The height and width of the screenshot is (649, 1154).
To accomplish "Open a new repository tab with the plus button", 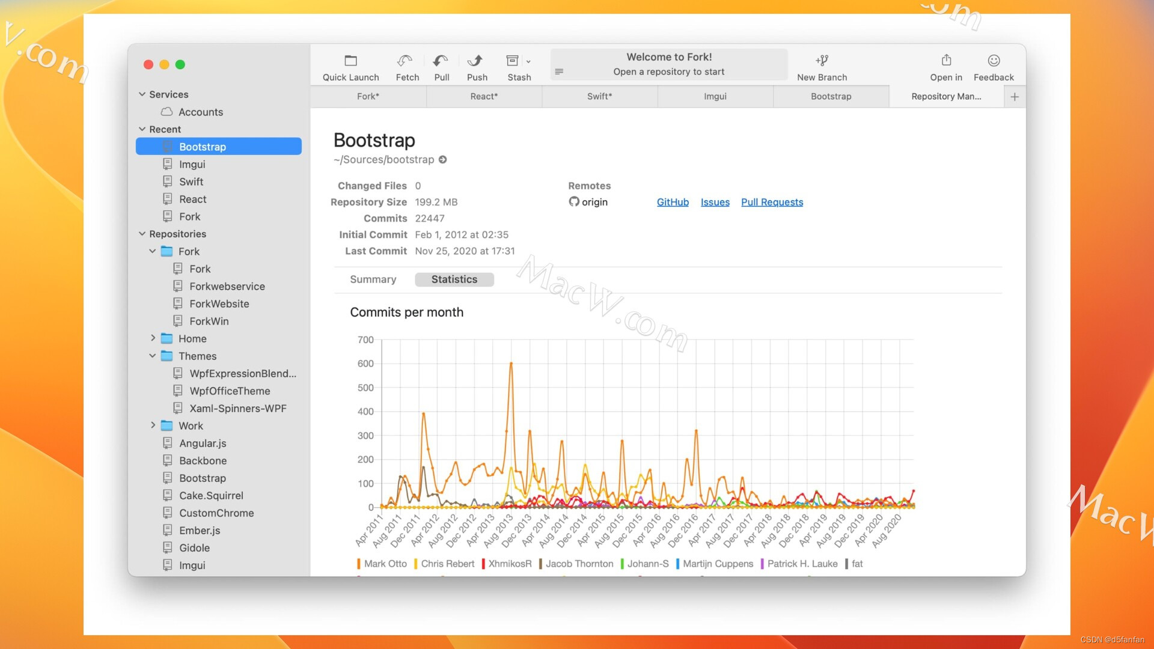I will (x=1015, y=96).
